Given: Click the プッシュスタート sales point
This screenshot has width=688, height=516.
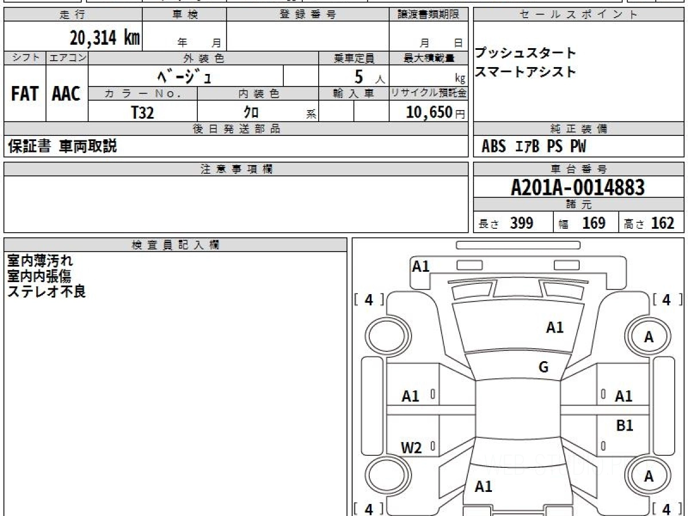Looking at the screenshot, I should tap(525, 53).
